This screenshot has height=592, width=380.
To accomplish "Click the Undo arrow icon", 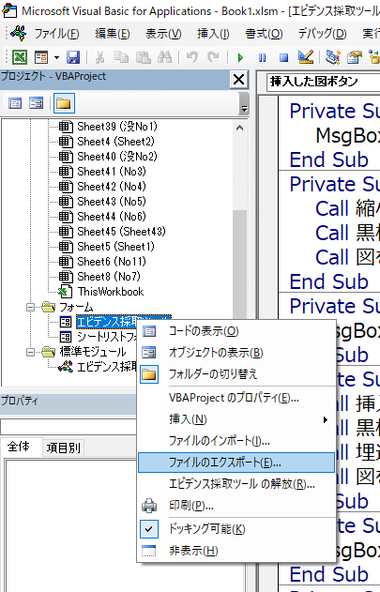I will [192, 57].
